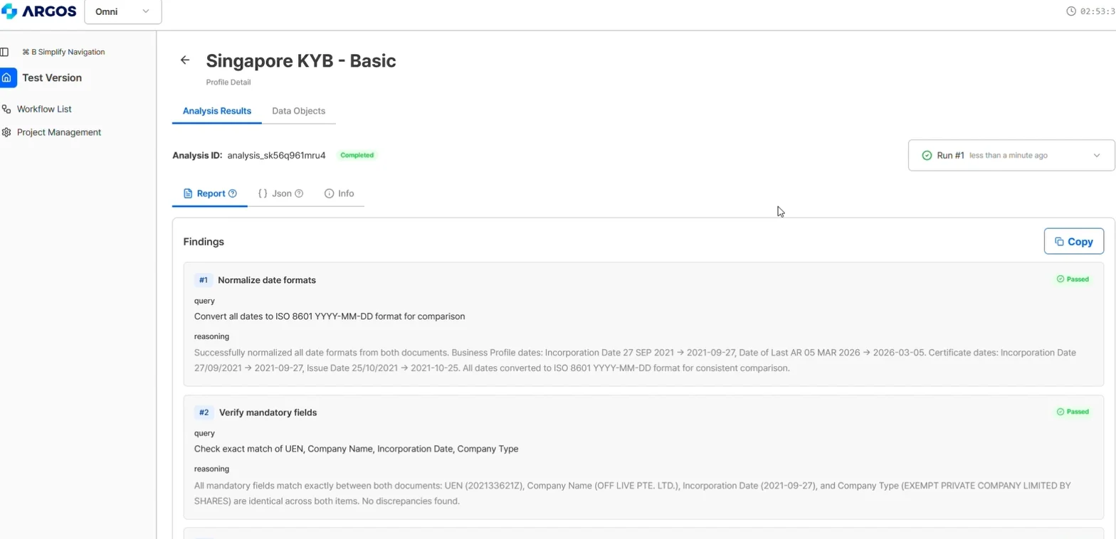Viewport: 1116px width, 539px height.
Task: Select the Analysis Results tab
Action: [216, 111]
